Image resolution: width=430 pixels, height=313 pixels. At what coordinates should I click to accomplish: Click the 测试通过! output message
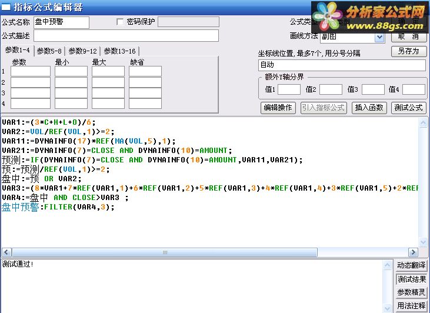tap(18, 264)
